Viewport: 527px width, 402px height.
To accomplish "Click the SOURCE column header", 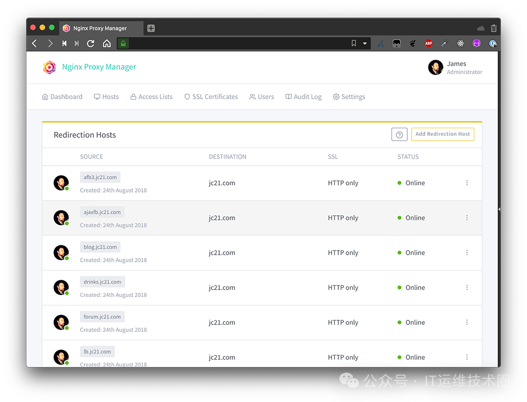I will 91,157.
